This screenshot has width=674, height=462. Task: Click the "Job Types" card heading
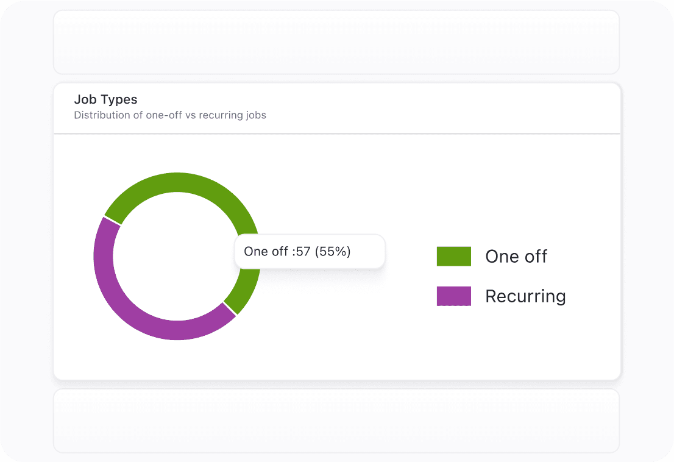[105, 99]
